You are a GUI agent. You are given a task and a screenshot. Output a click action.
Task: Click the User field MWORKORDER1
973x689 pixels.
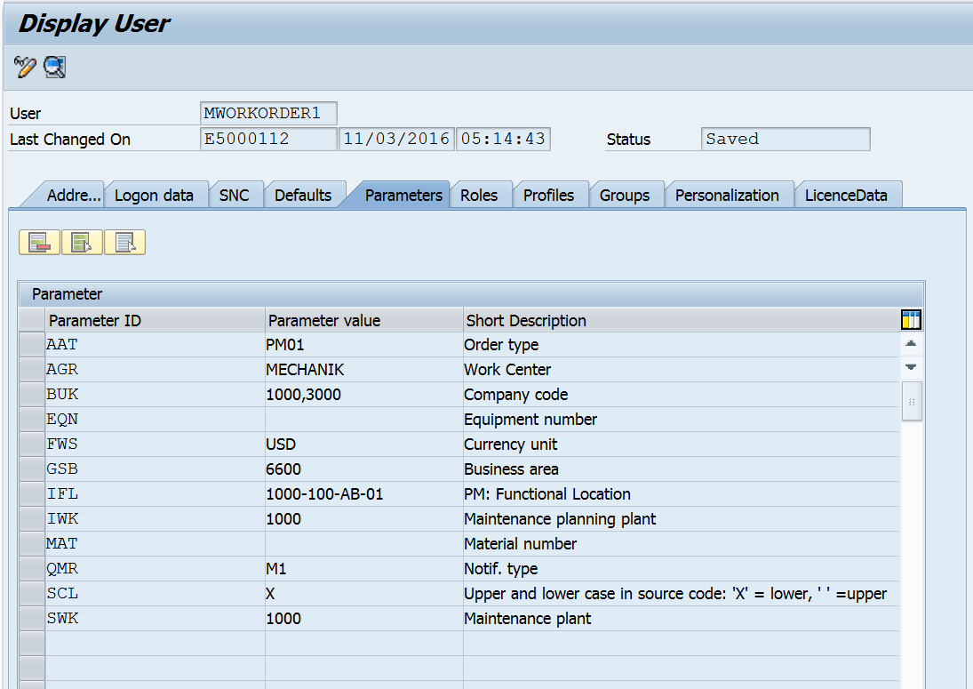point(269,114)
